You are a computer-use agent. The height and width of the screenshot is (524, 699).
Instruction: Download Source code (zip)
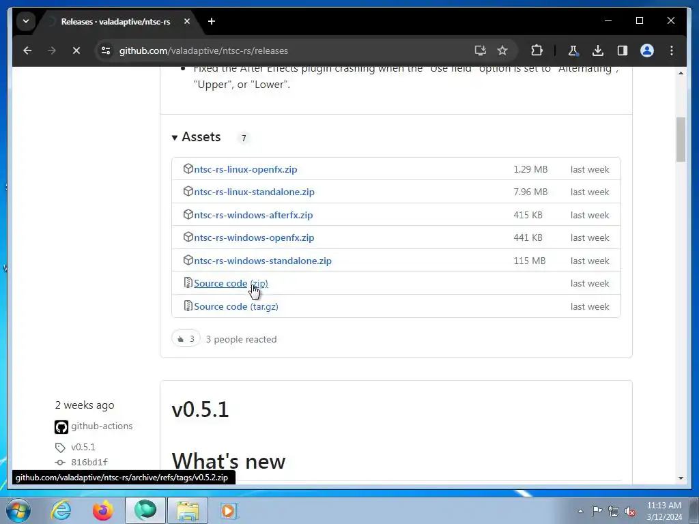pos(231,283)
